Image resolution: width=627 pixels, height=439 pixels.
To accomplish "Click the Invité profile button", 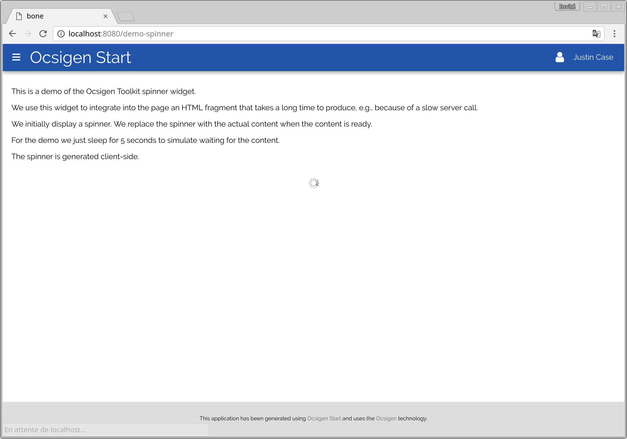I will (x=567, y=6).
